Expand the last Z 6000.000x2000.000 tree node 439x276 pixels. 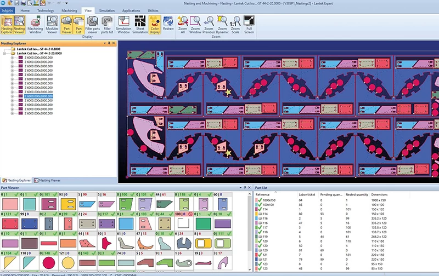pyautogui.click(x=12, y=113)
